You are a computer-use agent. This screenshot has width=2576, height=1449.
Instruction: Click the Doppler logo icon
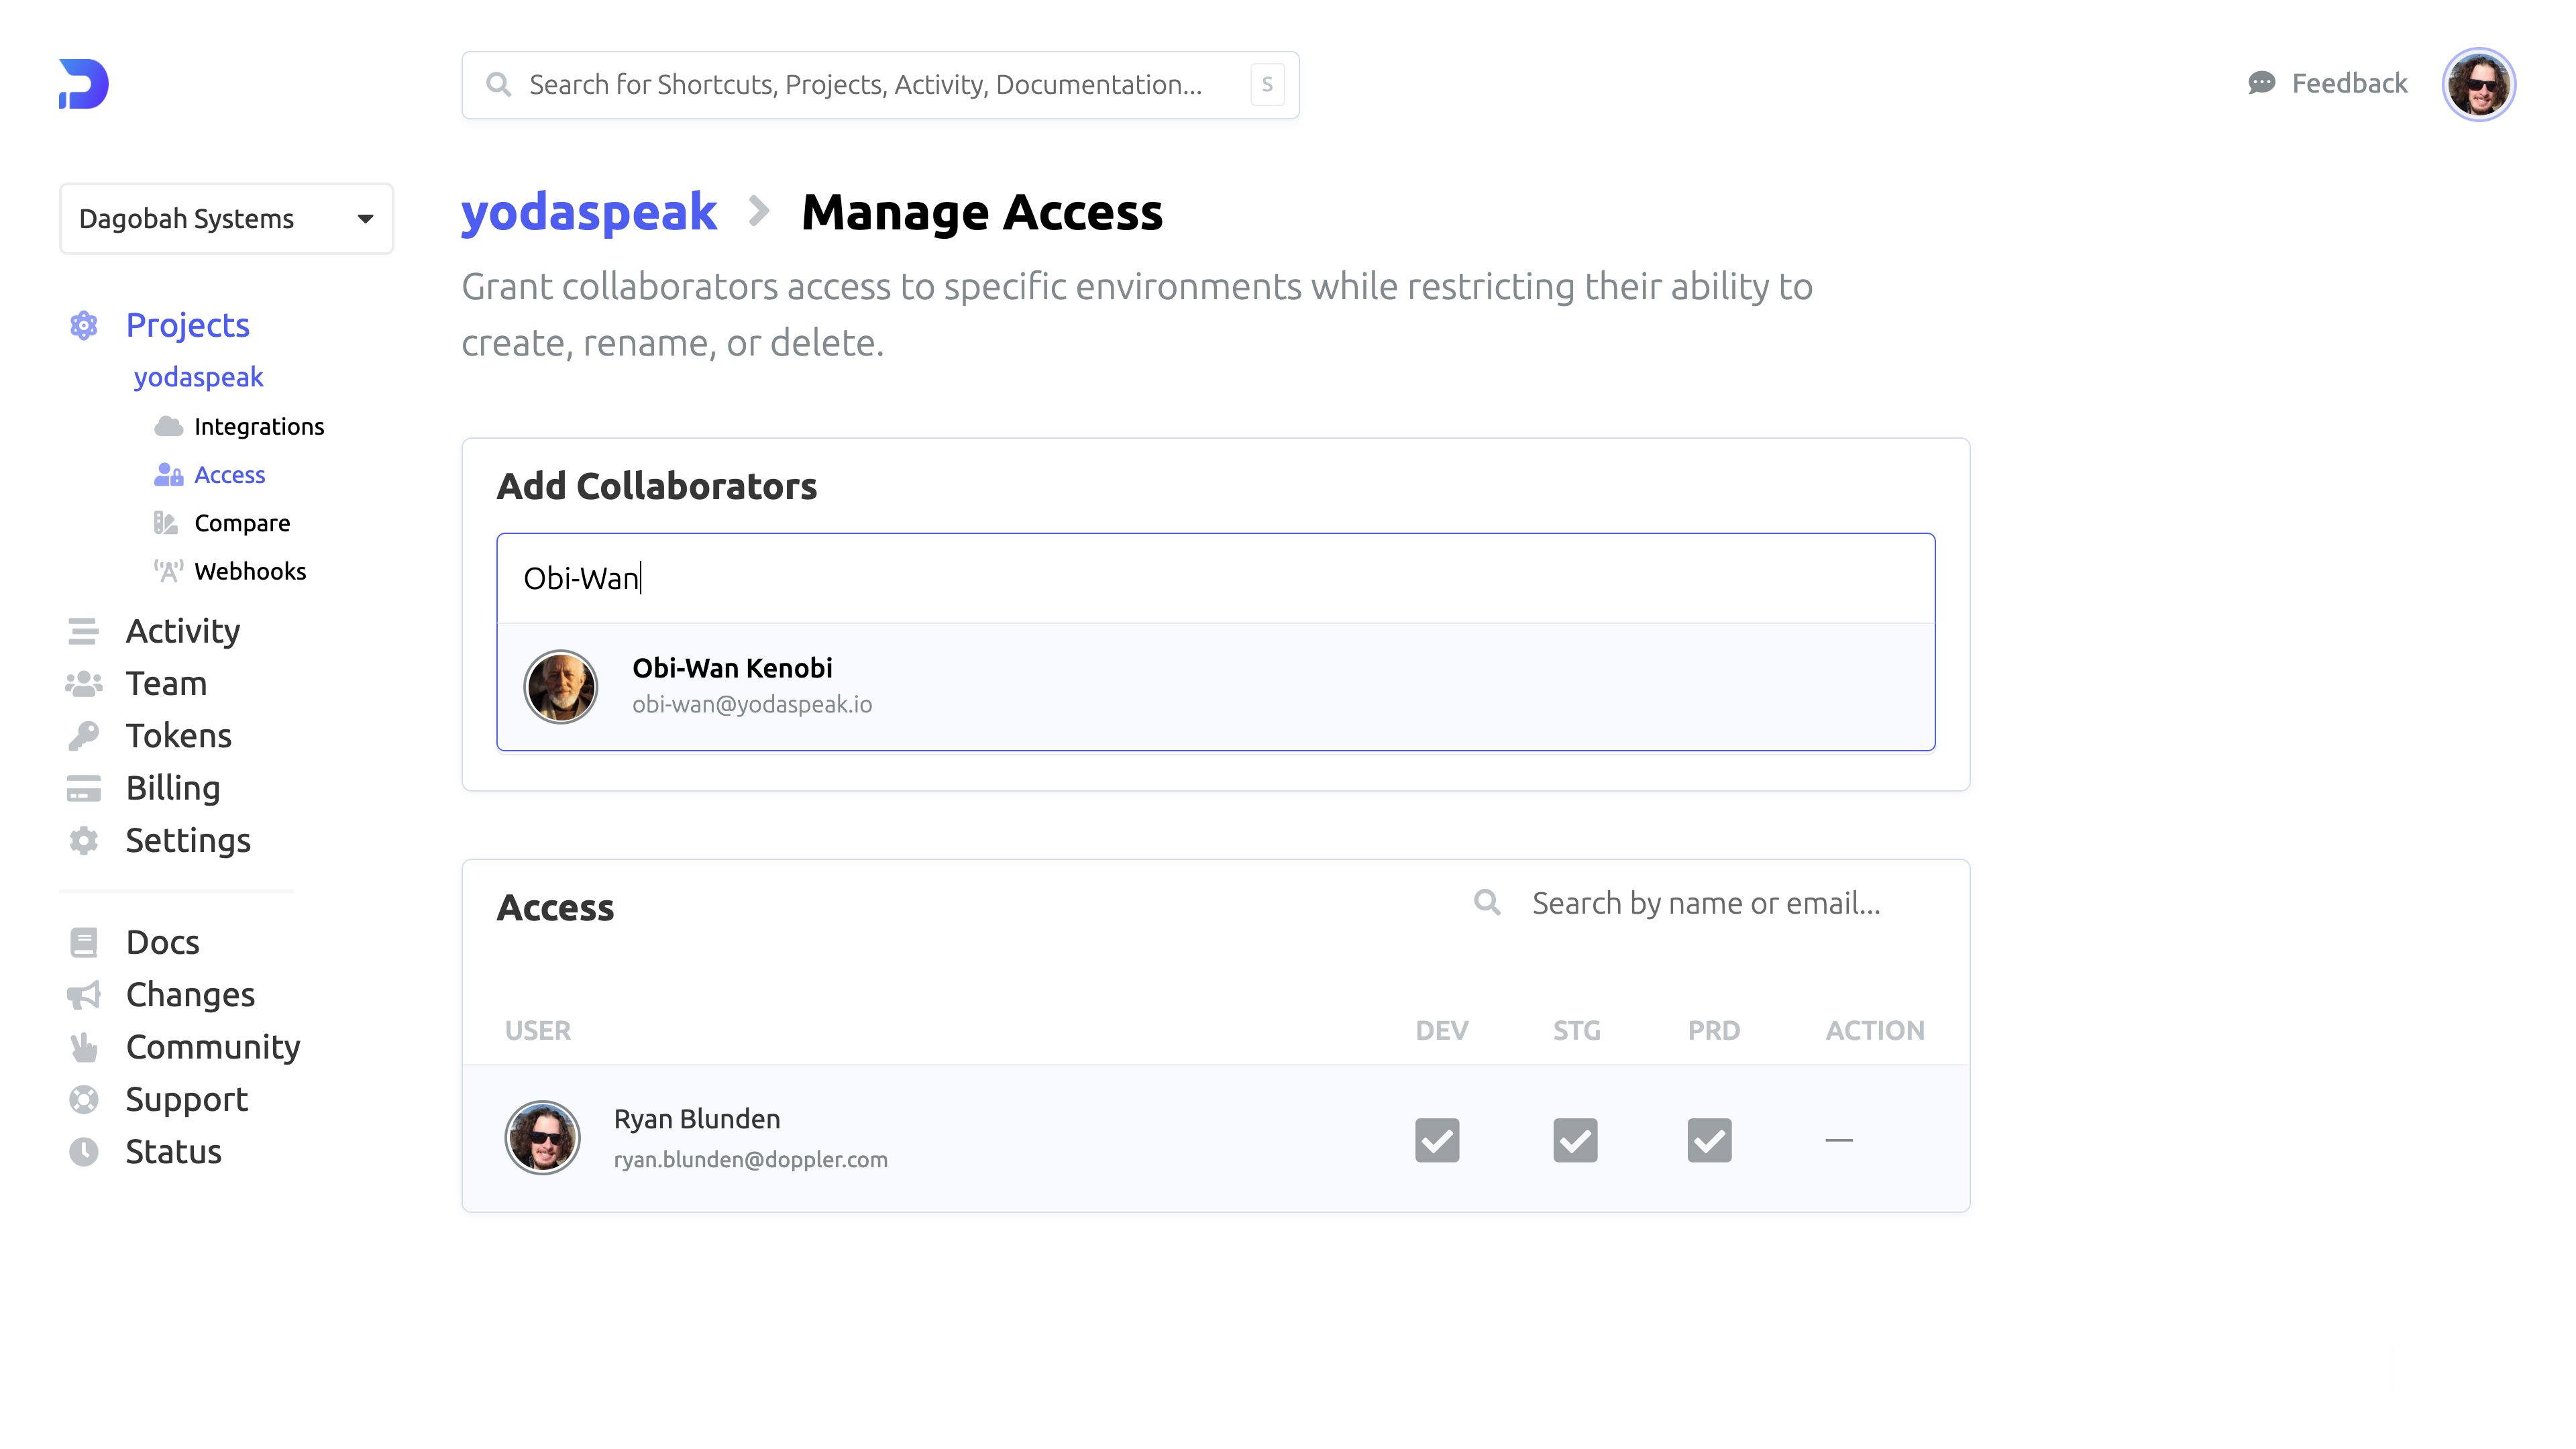(x=84, y=84)
